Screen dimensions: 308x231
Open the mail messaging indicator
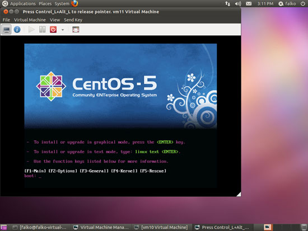[x=249, y=3]
